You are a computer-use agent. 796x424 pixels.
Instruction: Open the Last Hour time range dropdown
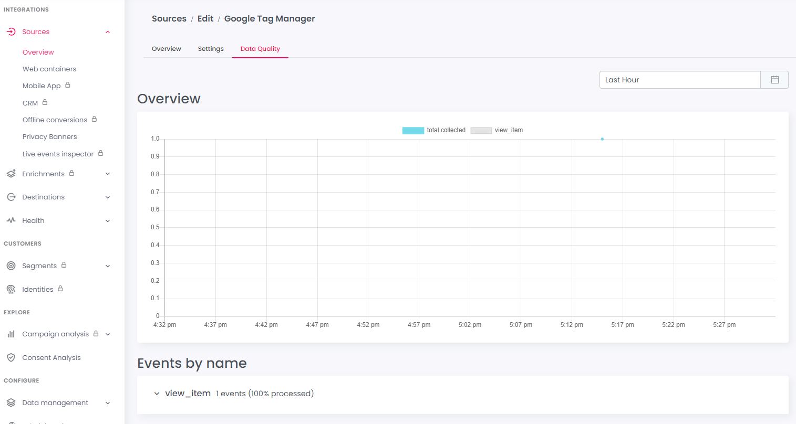click(x=680, y=80)
